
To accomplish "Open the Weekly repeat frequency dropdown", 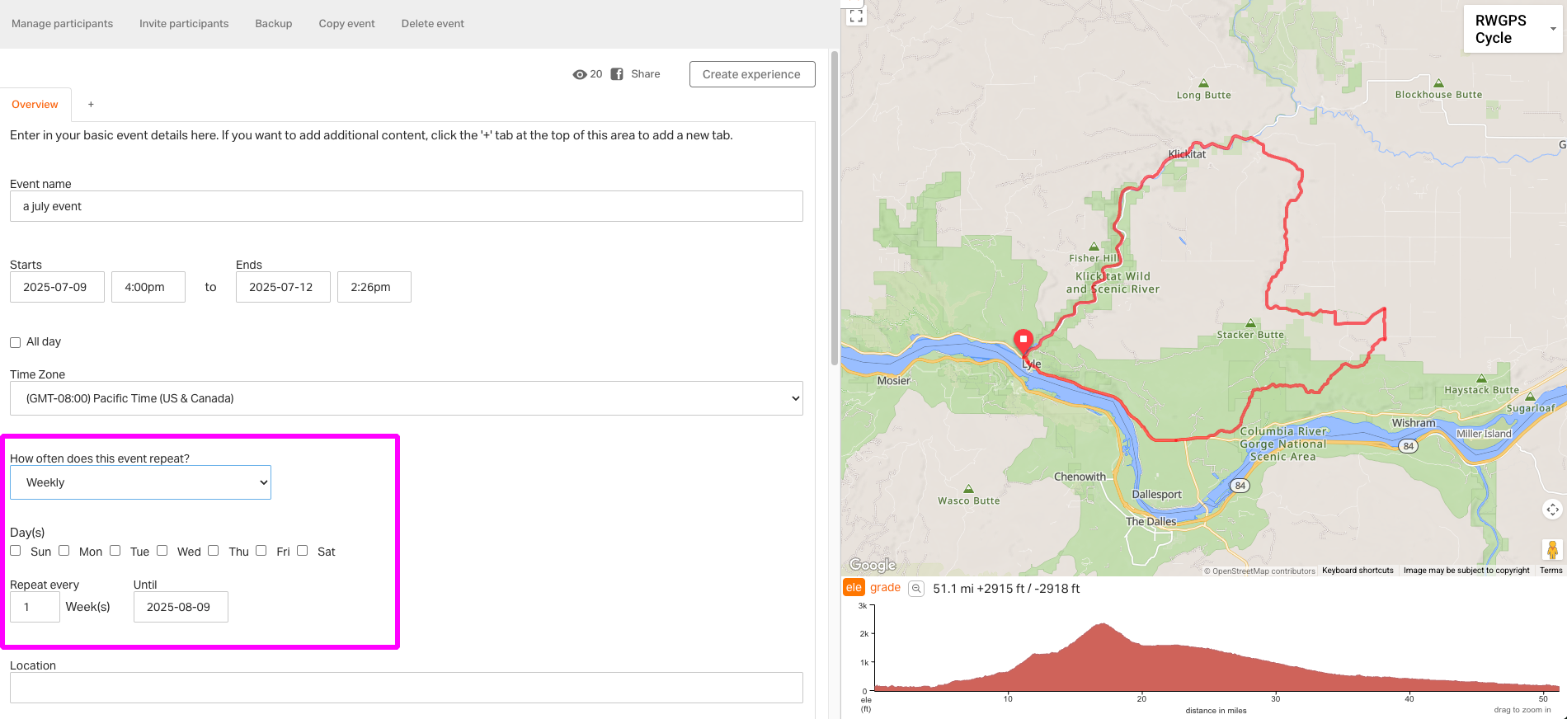I will click(140, 482).
